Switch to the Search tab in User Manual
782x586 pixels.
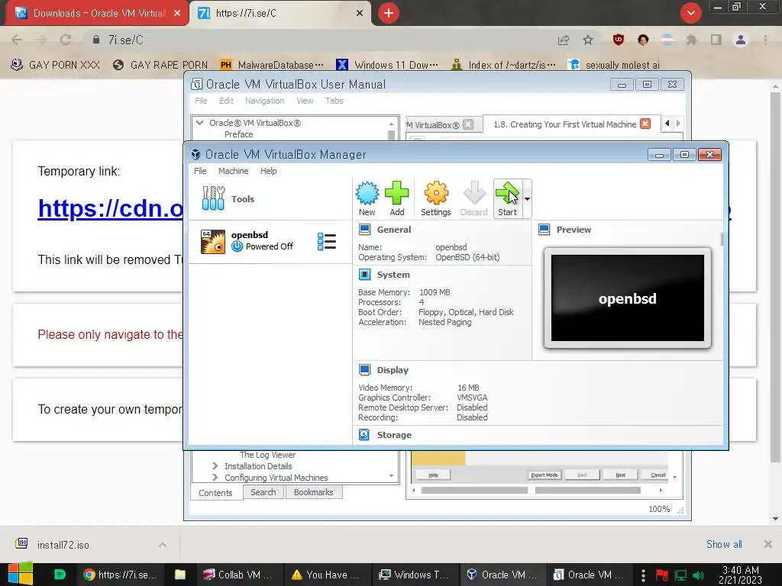click(263, 492)
